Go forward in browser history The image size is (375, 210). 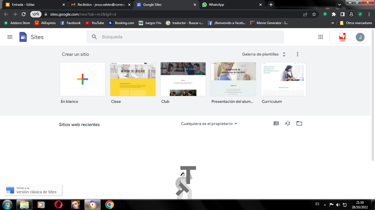tap(15, 14)
